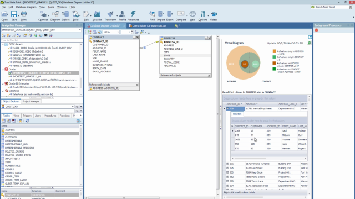Click the diagram page number stepper
The image size is (355, 199).
point(132,32)
